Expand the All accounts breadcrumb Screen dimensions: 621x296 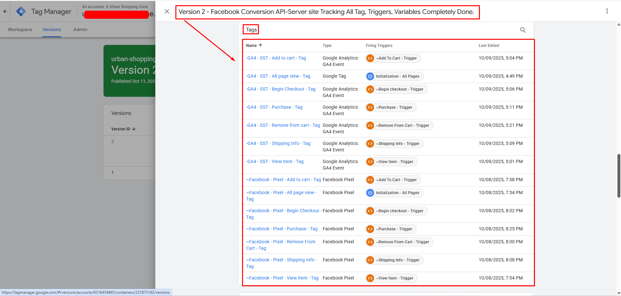click(93, 7)
